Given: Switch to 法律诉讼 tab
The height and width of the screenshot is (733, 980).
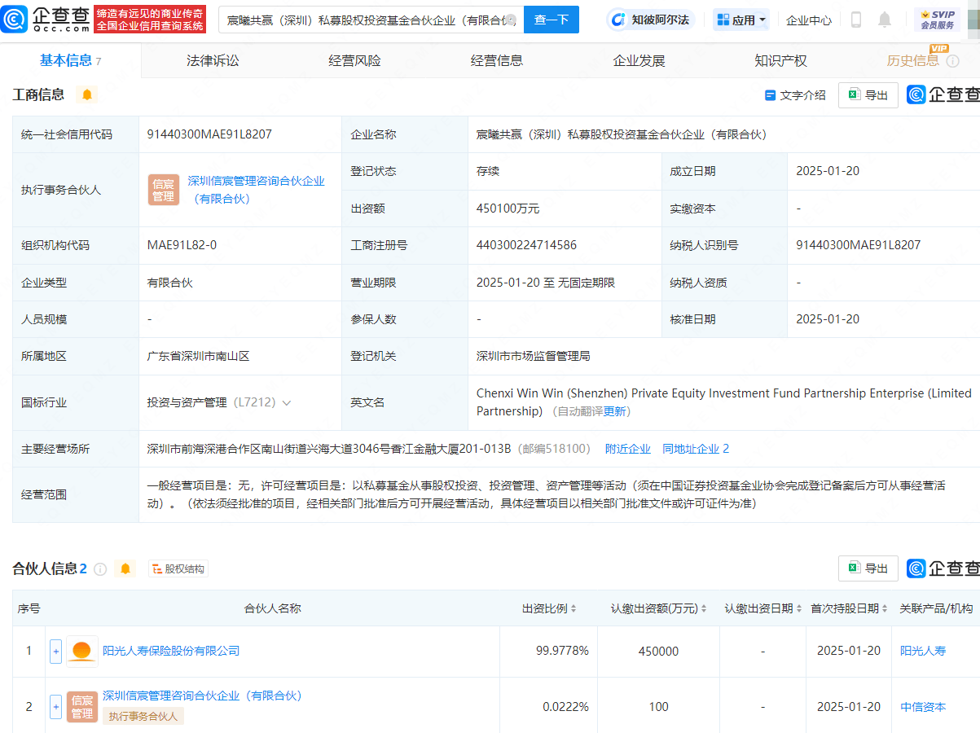Looking at the screenshot, I should (x=213, y=61).
